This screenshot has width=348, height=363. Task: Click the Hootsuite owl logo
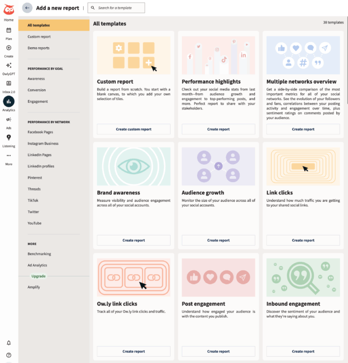point(9,10)
